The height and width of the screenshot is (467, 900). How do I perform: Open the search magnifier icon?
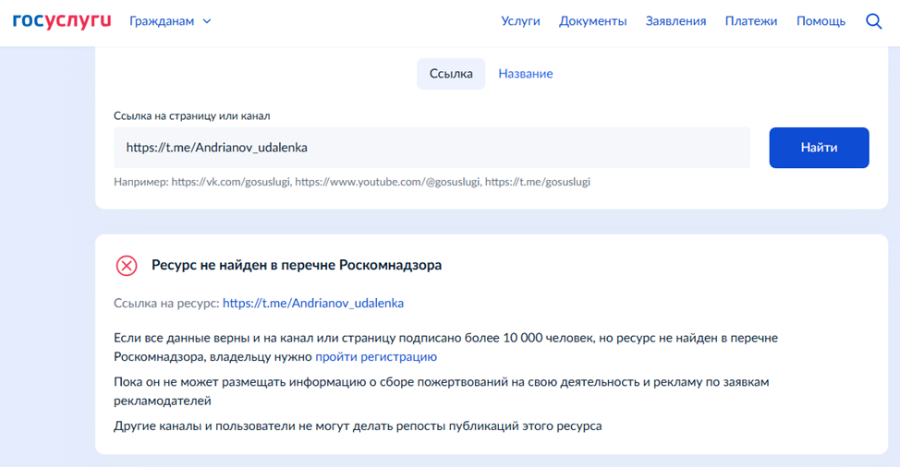873,21
